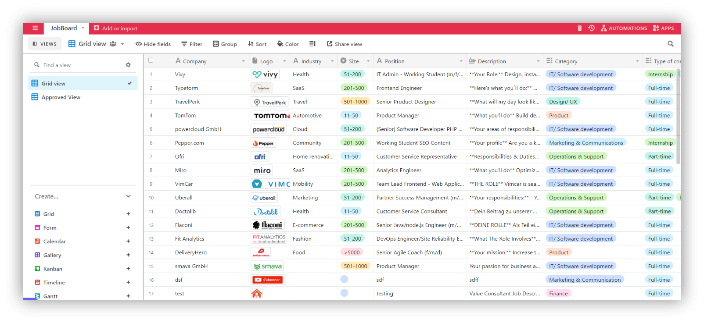Choose Kanban in the Create list
The width and height of the screenshot is (704, 323).
coord(53,269)
